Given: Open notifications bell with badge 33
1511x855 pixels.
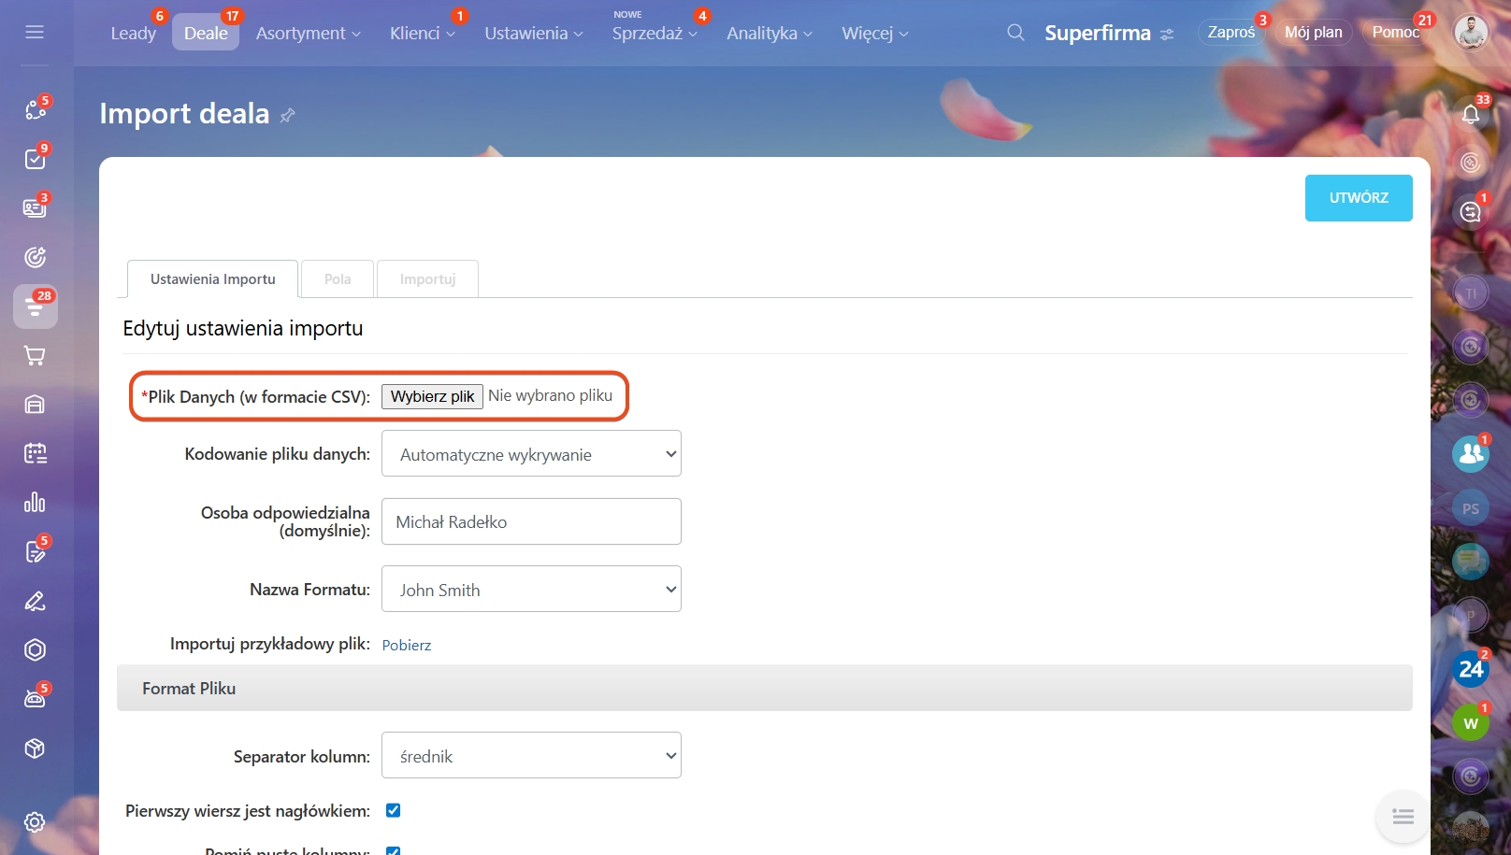Looking at the screenshot, I should coord(1471,114).
